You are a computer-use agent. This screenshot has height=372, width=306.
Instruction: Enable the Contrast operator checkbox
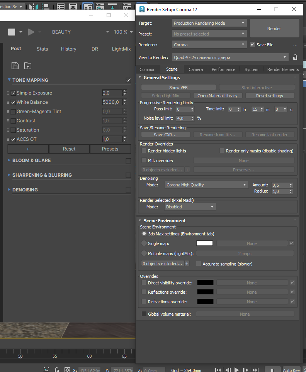13,121
